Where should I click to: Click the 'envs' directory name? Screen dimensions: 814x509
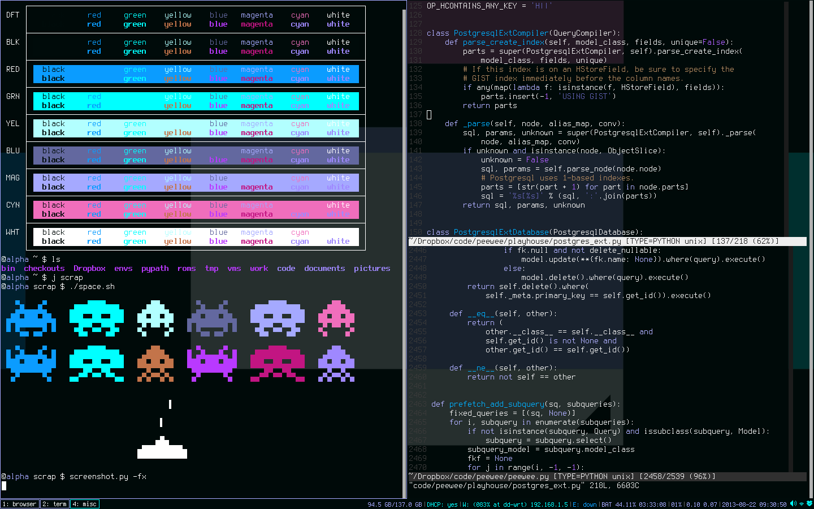123,269
